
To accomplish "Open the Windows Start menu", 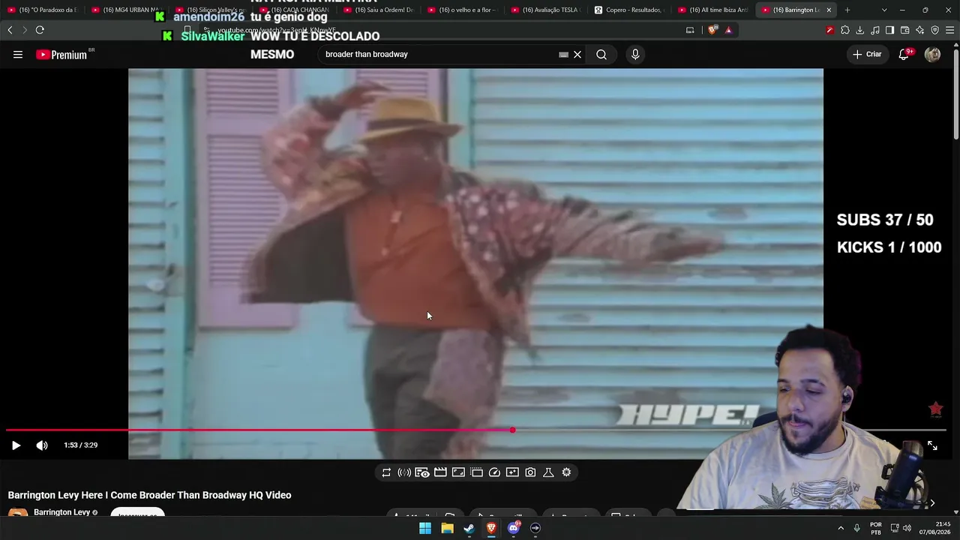I will click(425, 528).
